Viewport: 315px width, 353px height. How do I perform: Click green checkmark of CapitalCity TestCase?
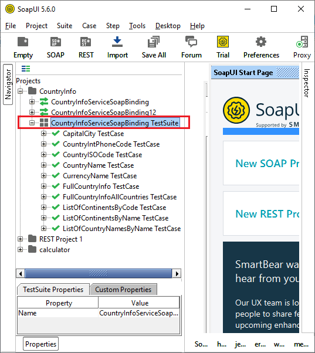click(56, 133)
